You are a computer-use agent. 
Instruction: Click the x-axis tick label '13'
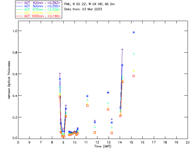(x=109, y=142)
